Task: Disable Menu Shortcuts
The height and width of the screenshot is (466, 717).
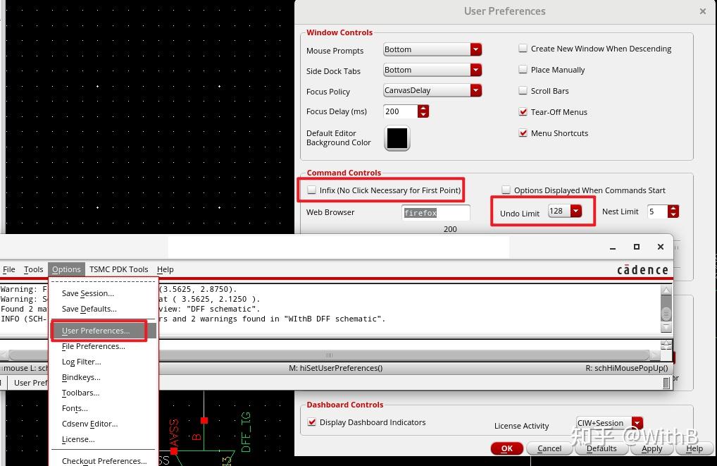Action: pyautogui.click(x=523, y=133)
